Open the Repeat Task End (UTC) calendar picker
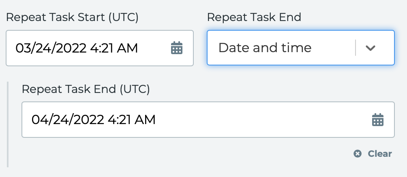Viewport: 407px width, 177px height. [x=378, y=120]
